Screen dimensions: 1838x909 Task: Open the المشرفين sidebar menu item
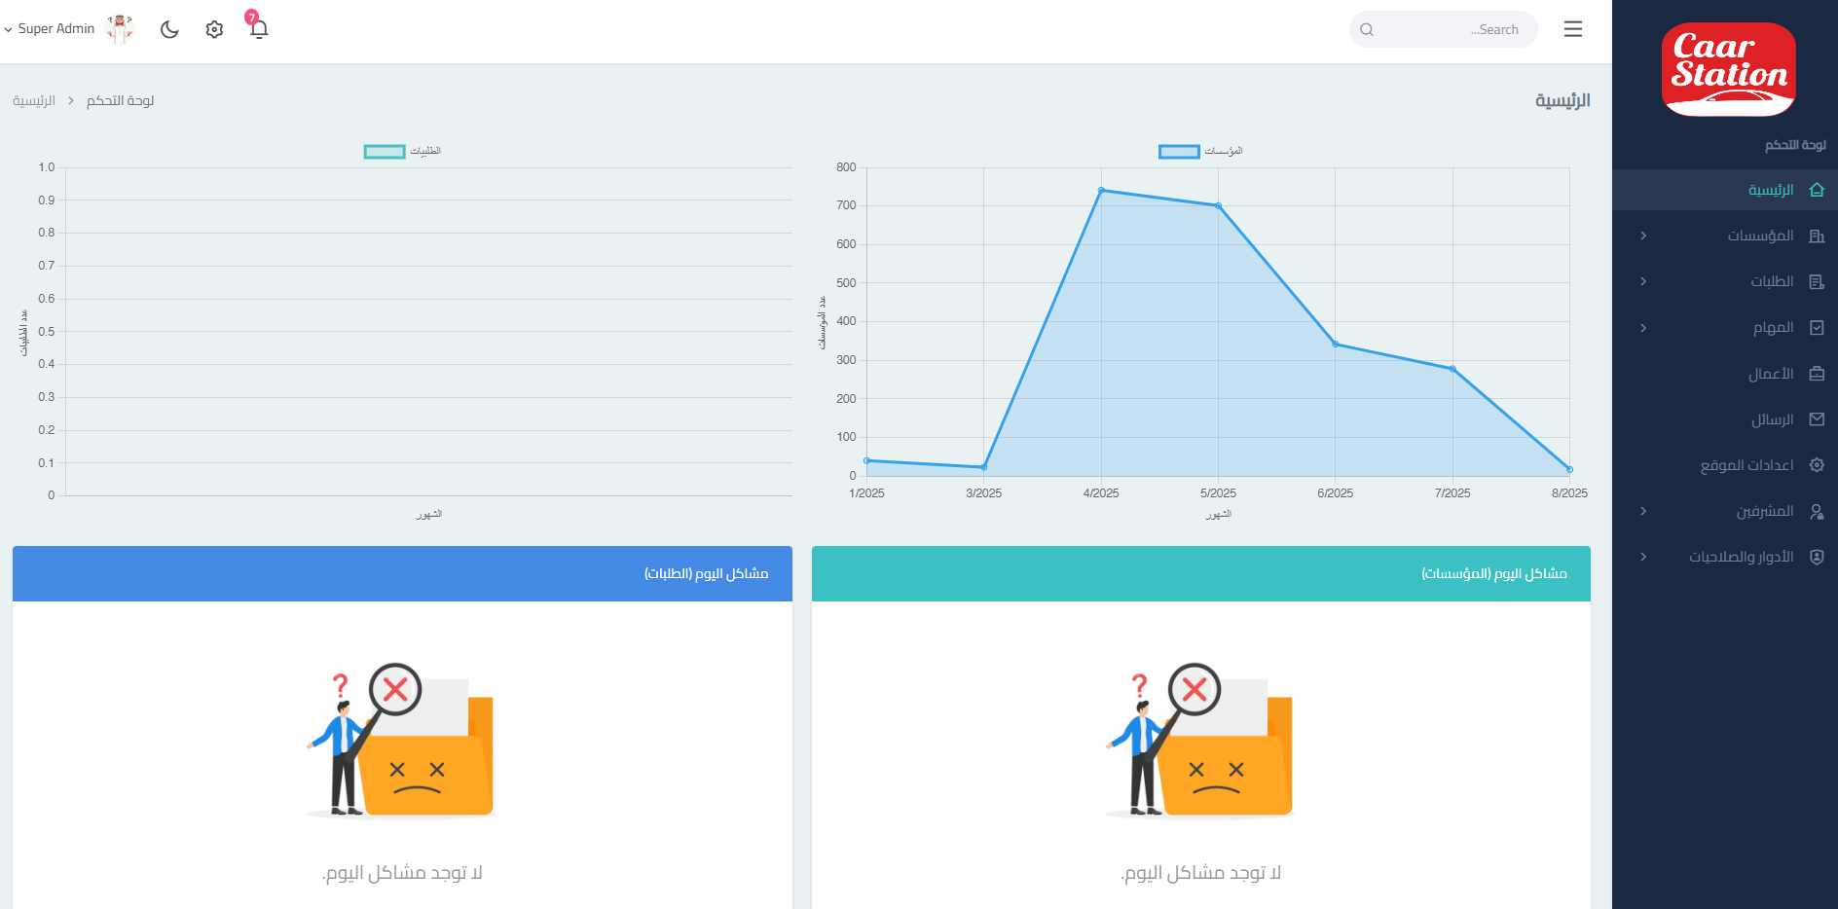(x=1764, y=511)
